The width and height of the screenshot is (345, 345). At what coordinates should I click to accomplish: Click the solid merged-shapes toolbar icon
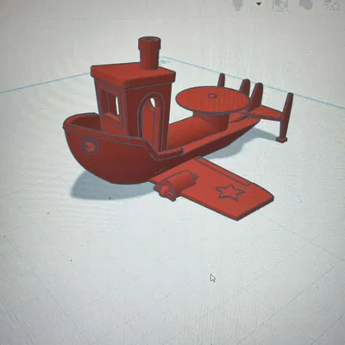pos(305,4)
